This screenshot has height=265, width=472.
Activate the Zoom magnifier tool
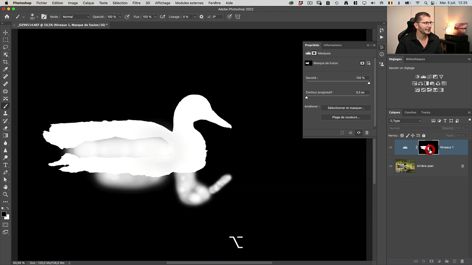tap(5, 194)
